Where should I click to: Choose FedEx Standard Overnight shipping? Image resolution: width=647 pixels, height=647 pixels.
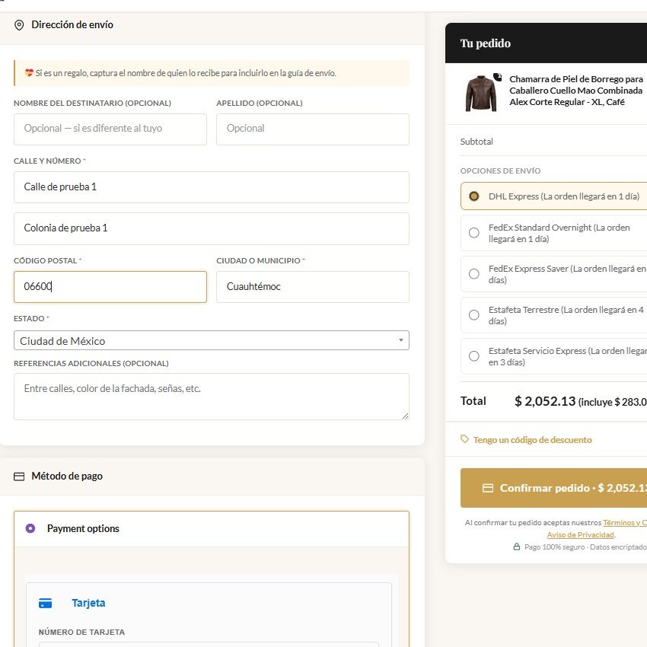click(474, 233)
